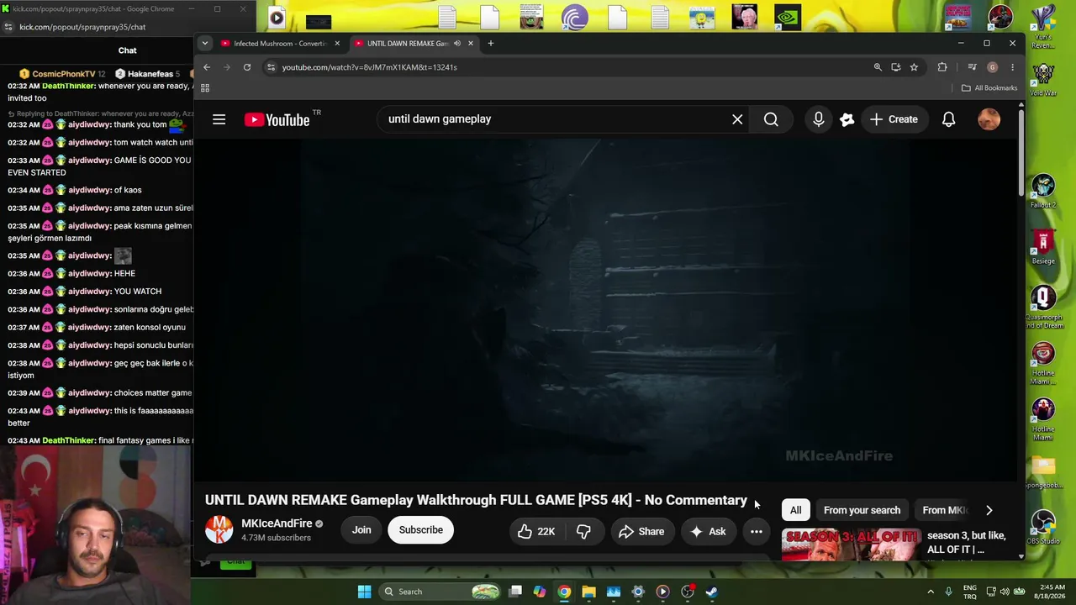Show hidden system tray icons
This screenshot has height=605, width=1076.
point(931,592)
